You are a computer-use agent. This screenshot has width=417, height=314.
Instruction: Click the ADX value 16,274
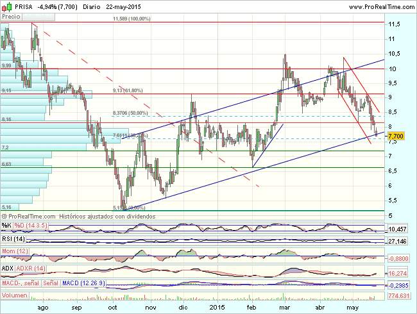397,273
